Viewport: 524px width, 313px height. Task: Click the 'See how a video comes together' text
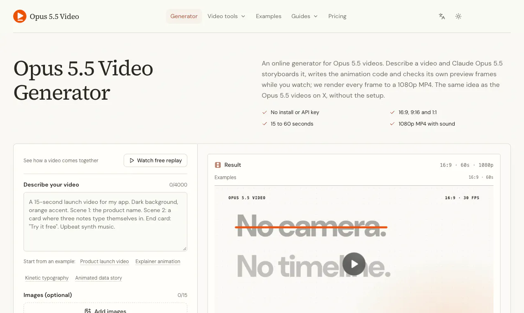(x=61, y=161)
